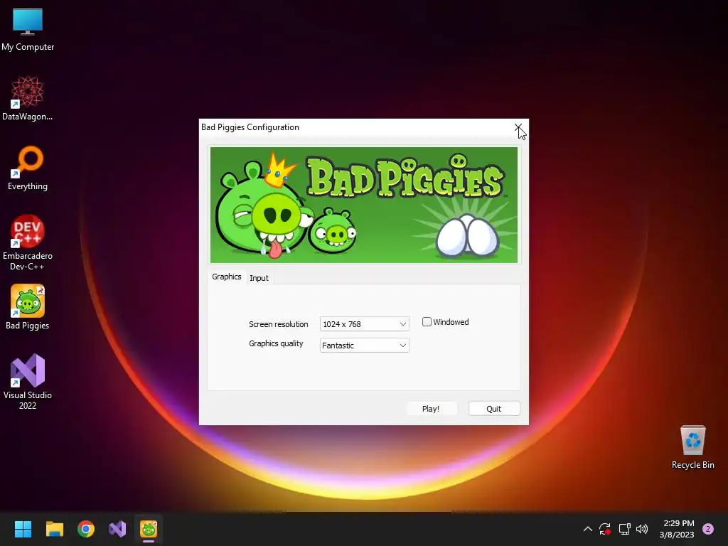Open Visual Studio from the taskbar
Screen dimensions: 728x546
tap(117, 529)
